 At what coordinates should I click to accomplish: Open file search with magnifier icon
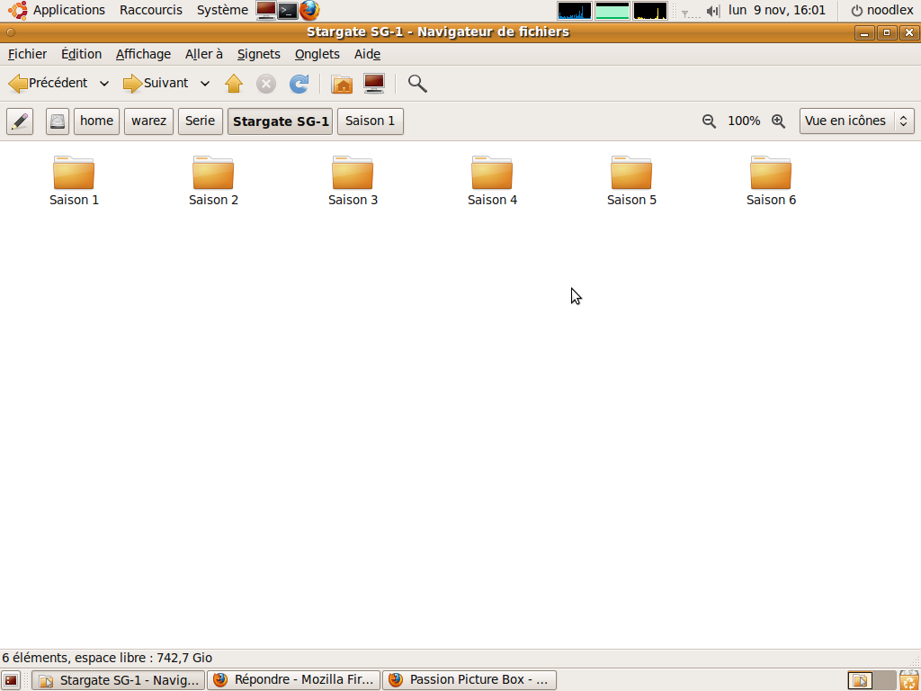coord(417,84)
